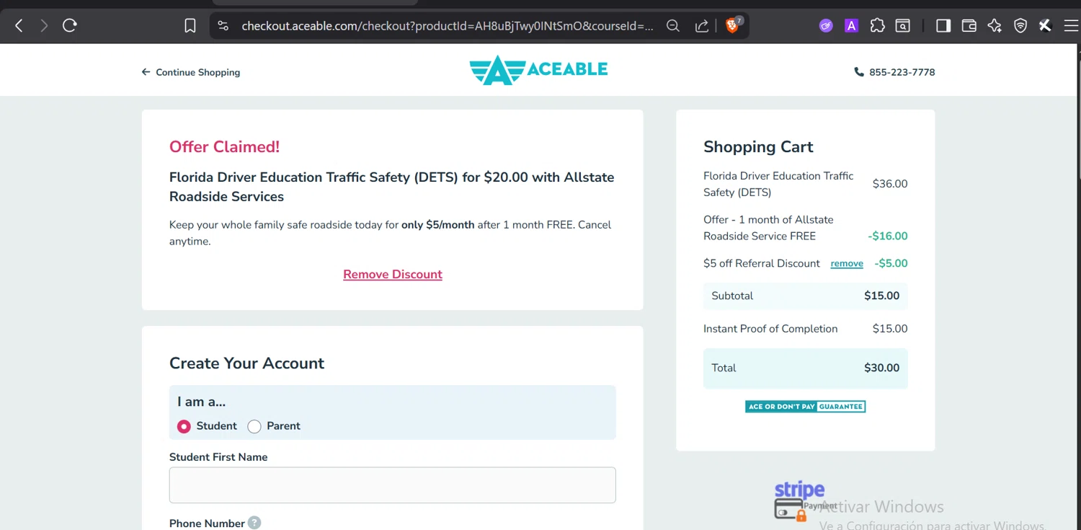The image size is (1081, 530).
Task: Open the Brave Wallet icon
Action: click(x=969, y=26)
